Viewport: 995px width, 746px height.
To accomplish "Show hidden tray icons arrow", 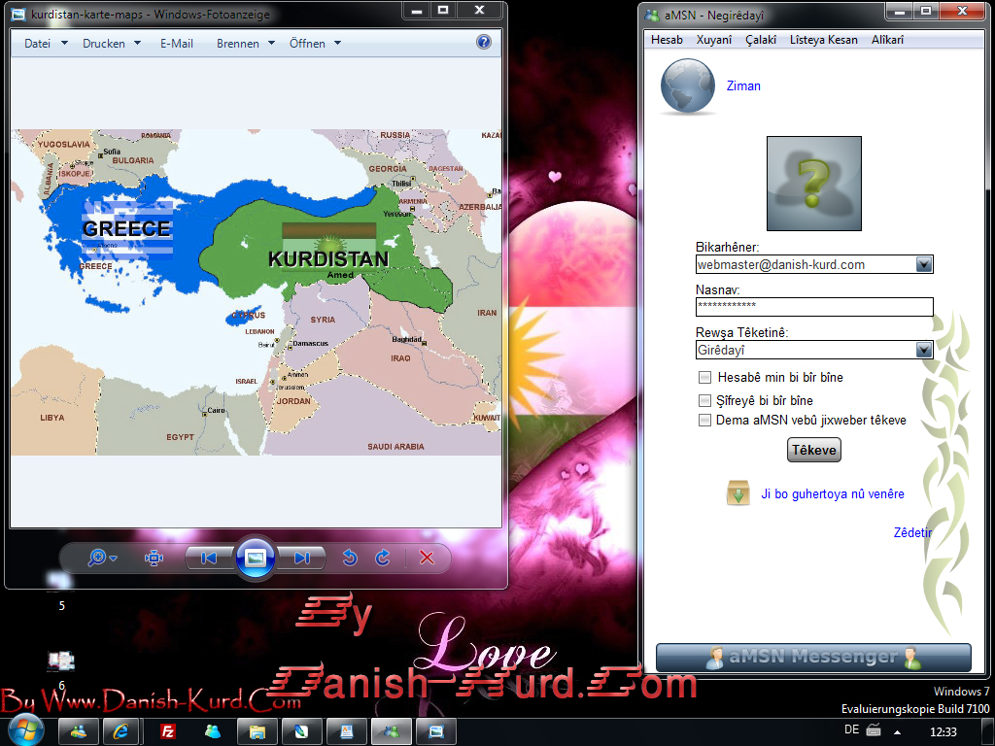I will click(897, 731).
